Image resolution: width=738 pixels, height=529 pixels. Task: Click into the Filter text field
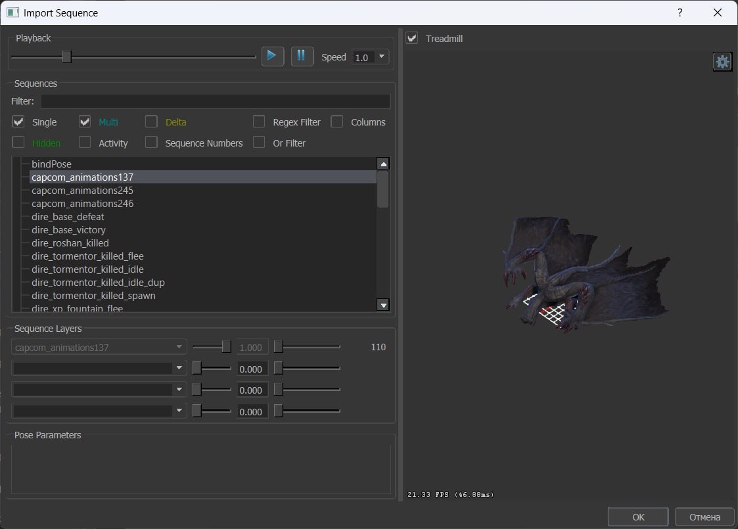coord(215,101)
